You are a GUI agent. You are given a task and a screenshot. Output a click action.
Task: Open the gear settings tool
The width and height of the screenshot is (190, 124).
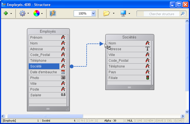point(22,13)
